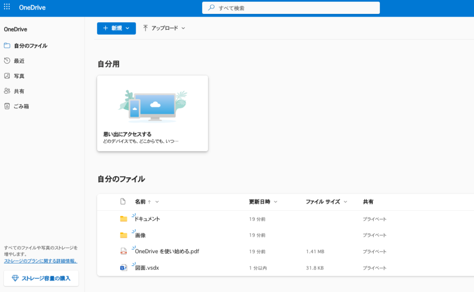Screen dimensions: 474x292
Task: Go to 最近 in the sidebar
Action: pos(19,61)
